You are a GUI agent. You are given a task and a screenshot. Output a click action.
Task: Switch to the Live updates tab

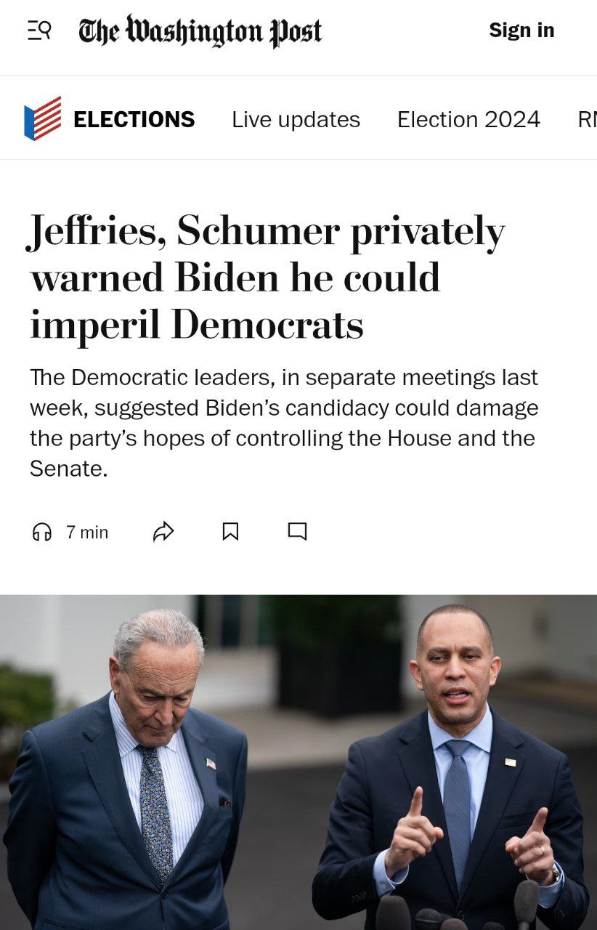click(x=296, y=119)
